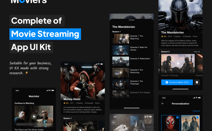Click the bookmark icon beside Continue Watch
This screenshot has height=131, width=212.
[197, 82]
